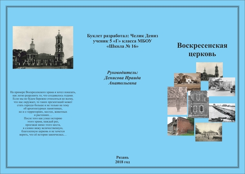This screenshot has height=174, width=245.
Task: Select the title 'Воскресенская церковь'
Action: click(x=202, y=49)
